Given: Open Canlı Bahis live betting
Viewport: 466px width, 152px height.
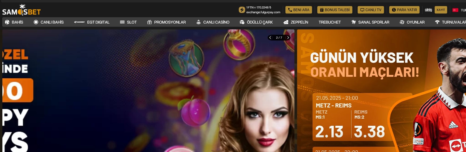Looking at the screenshot, I should tap(49, 22).
